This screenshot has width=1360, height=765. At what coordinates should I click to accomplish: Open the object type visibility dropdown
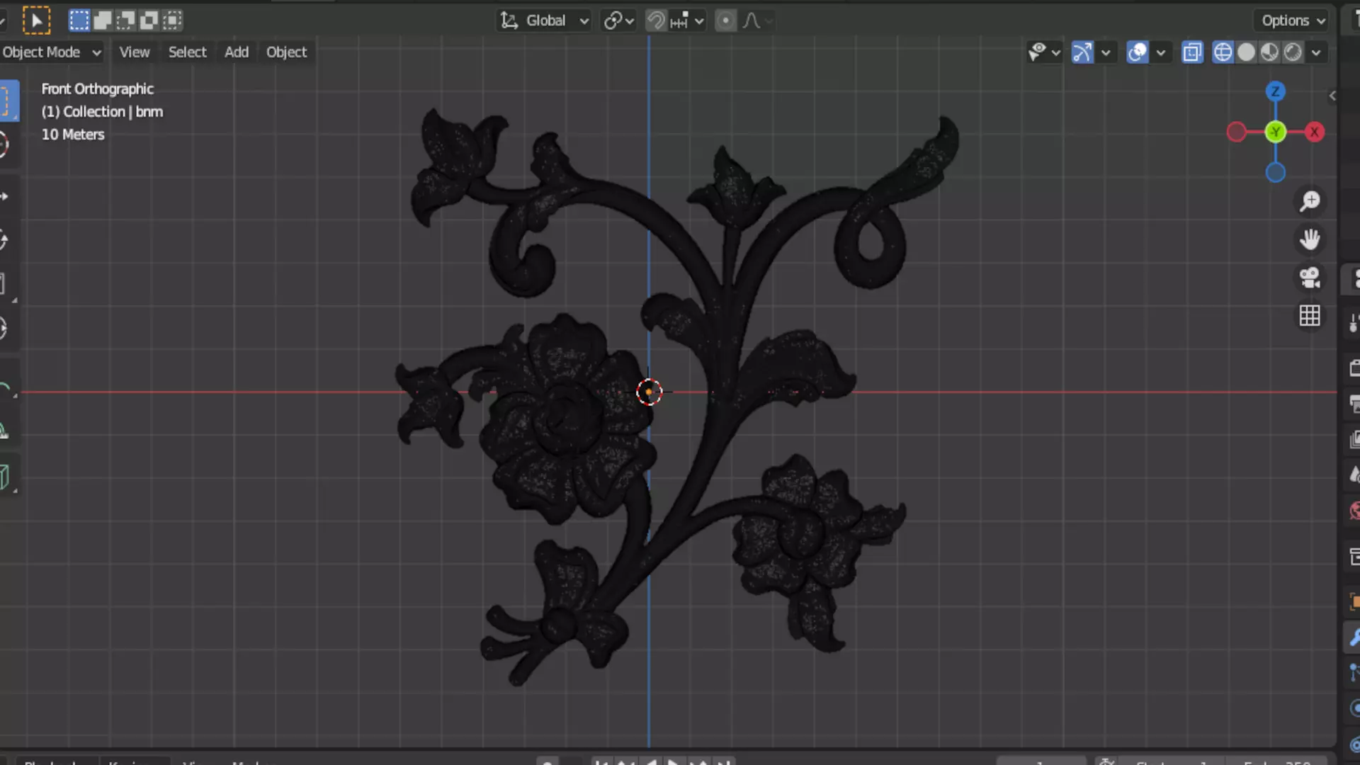1044,52
